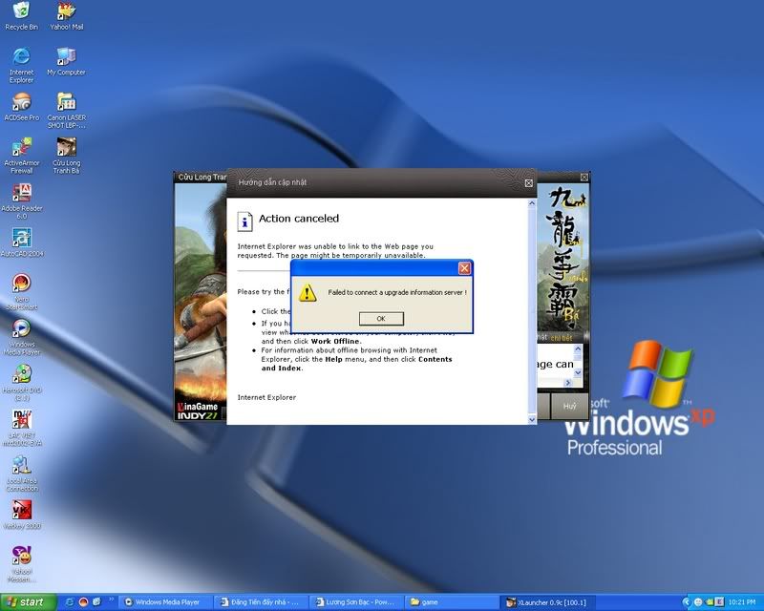This screenshot has width=764, height=611.
Task: Select the Local Area Connection desktop icon
Action: (x=21, y=474)
